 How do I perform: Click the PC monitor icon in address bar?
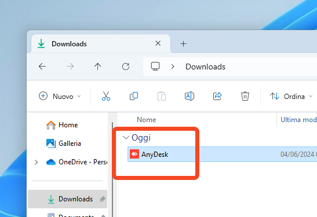[x=155, y=67]
